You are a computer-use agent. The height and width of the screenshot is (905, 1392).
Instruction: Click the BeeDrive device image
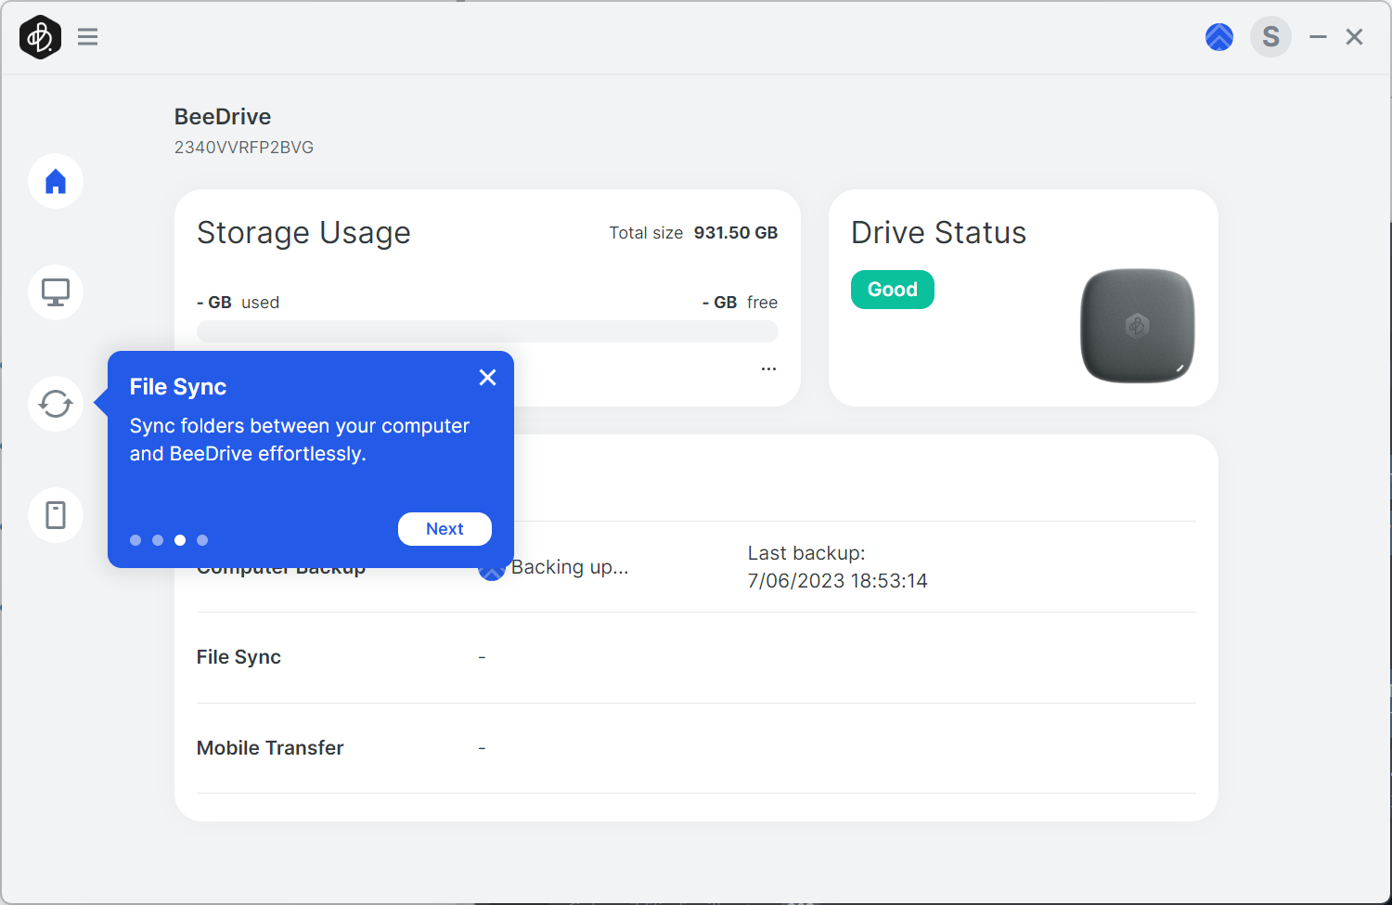click(1138, 326)
